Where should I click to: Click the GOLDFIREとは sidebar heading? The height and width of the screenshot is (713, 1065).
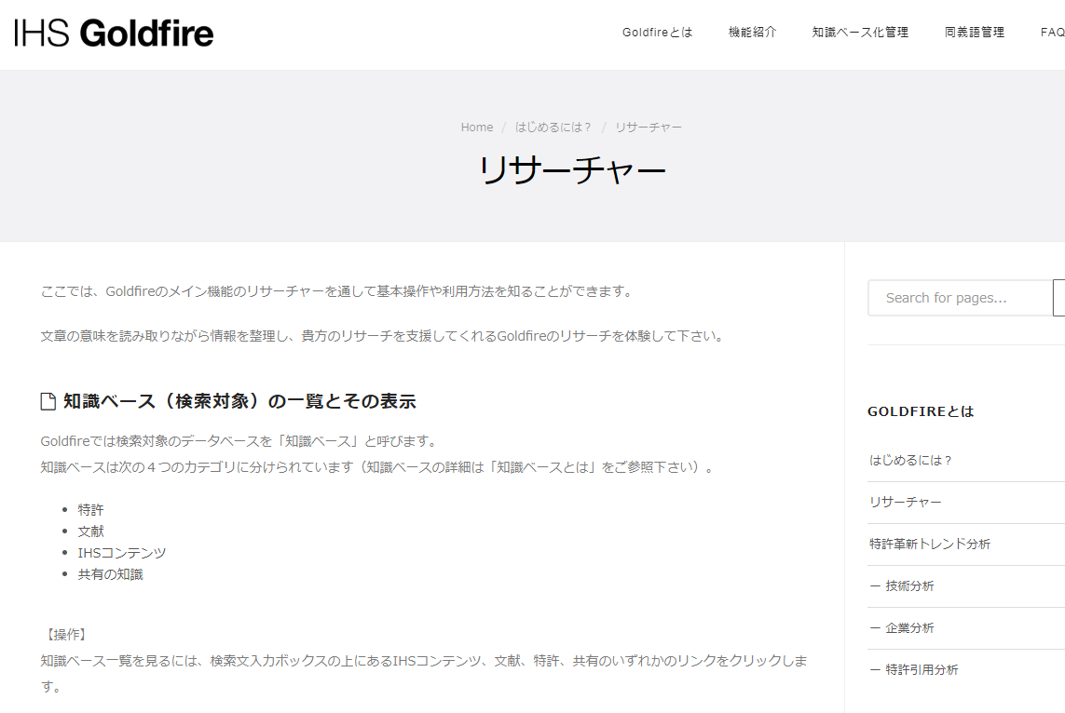point(921,411)
